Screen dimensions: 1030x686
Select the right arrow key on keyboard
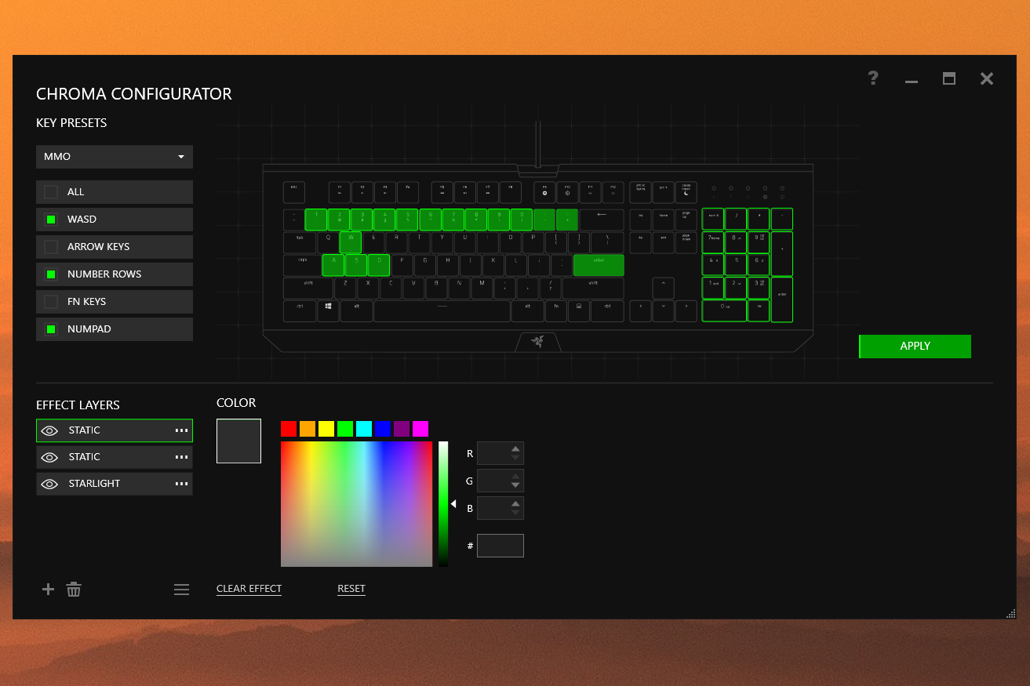click(686, 310)
